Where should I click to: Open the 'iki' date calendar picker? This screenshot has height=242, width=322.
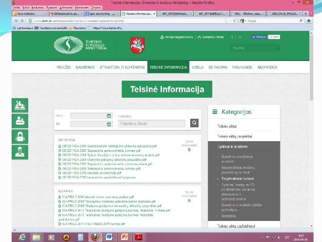click(x=109, y=124)
